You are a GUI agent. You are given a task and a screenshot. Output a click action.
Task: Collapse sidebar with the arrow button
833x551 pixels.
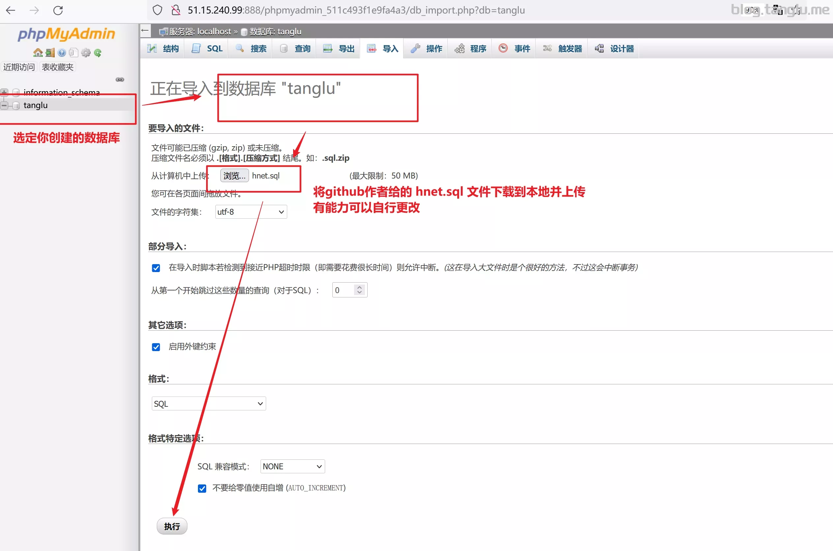(x=145, y=31)
